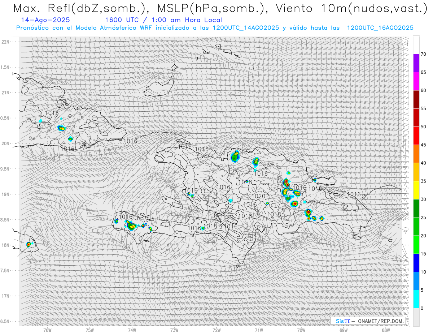Click the "20" colorbar tick label
This screenshot has height=335, width=433.
coord(423,236)
